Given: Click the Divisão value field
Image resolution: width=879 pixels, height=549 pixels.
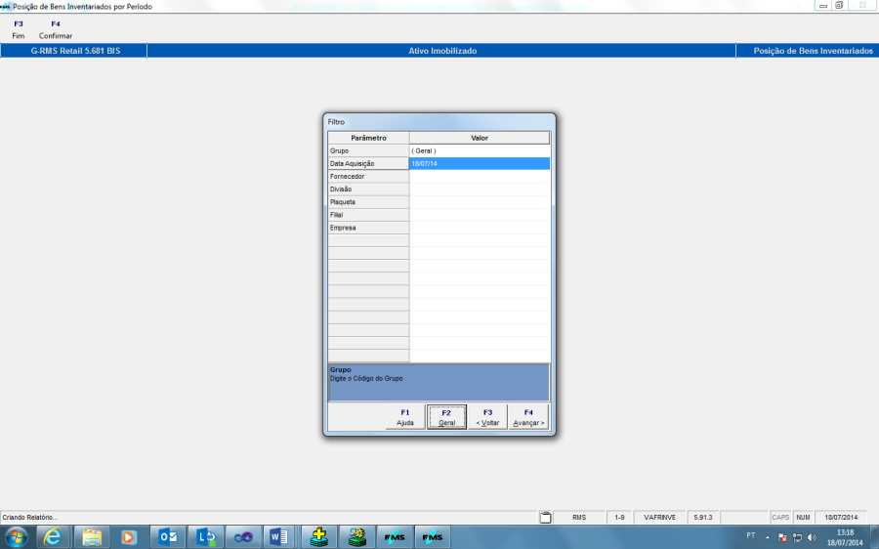Looking at the screenshot, I should pos(480,190).
